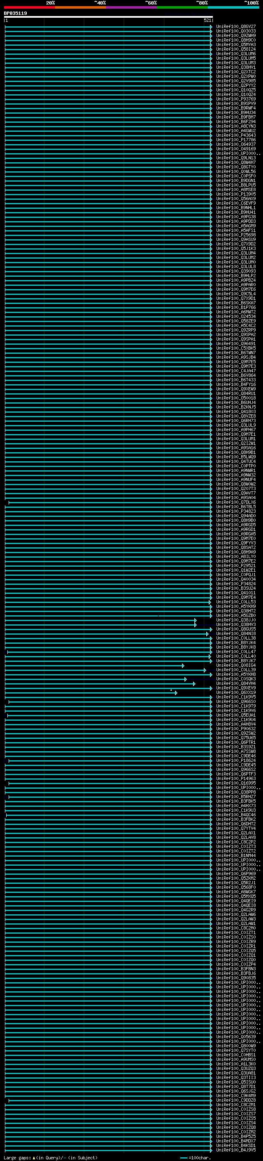
Task: Select the UniRef100_P43643 entry
Action: pos(235,135)
